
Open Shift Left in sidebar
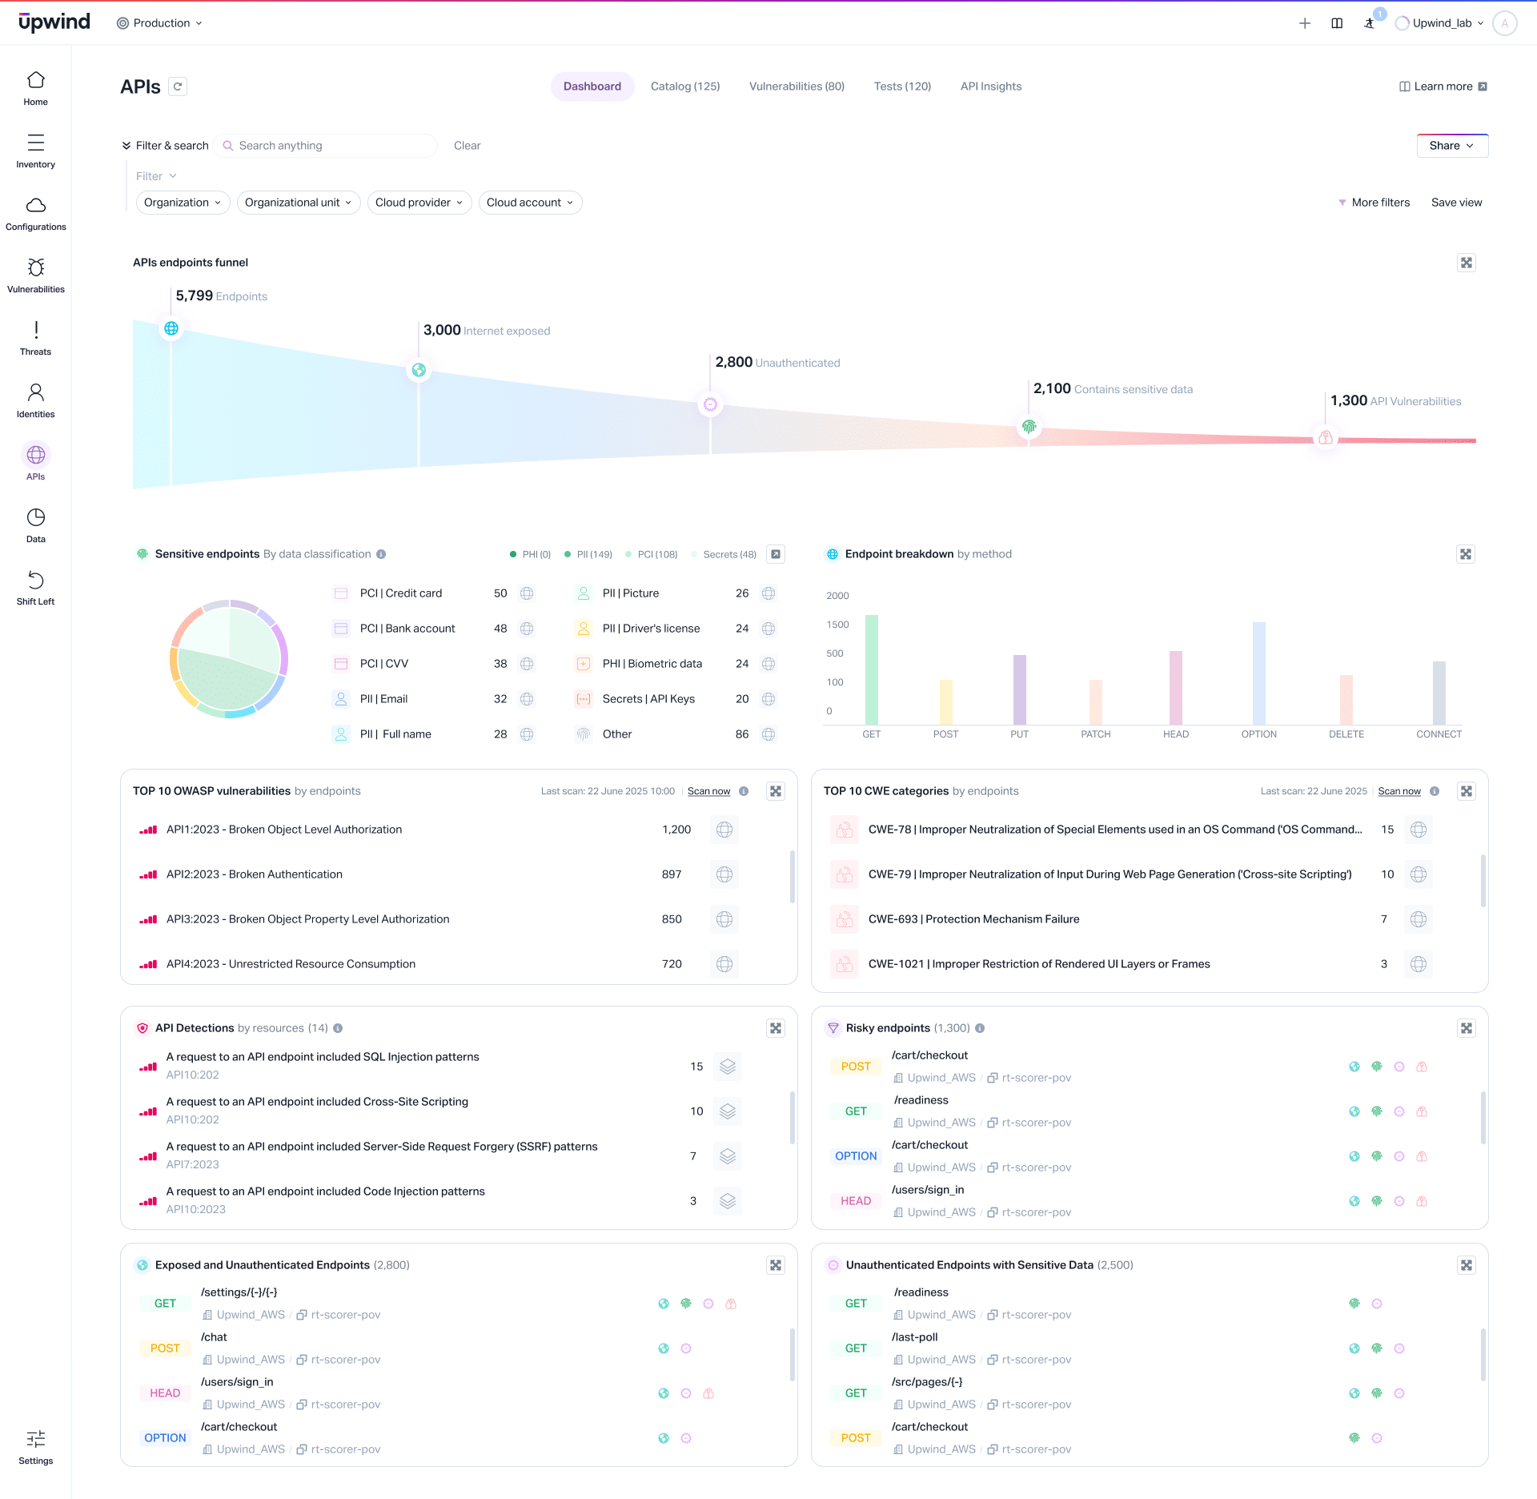point(35,588)
